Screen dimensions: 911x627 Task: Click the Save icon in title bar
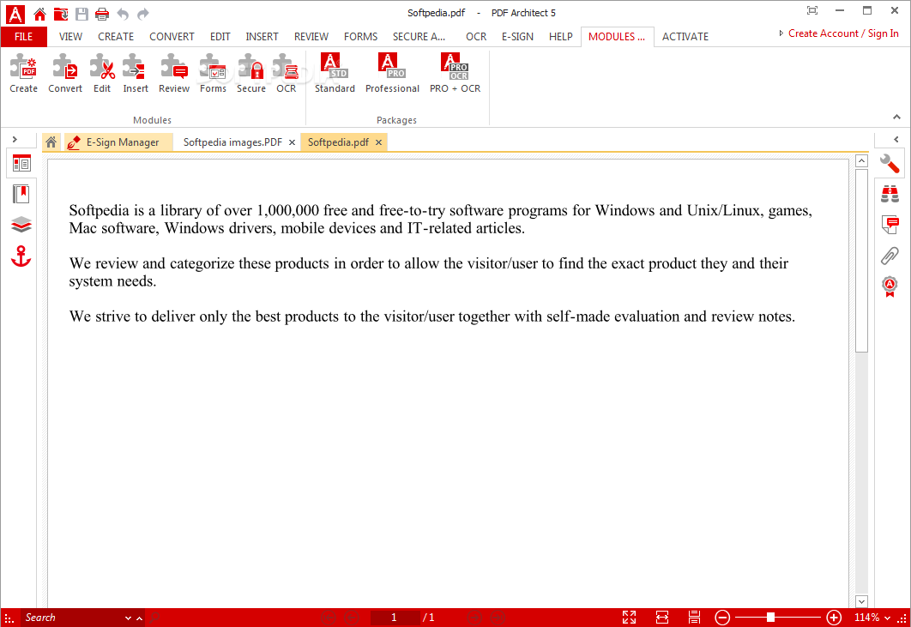(x=81, y=14)
